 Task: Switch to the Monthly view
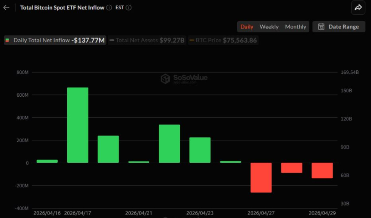point(296,27)
